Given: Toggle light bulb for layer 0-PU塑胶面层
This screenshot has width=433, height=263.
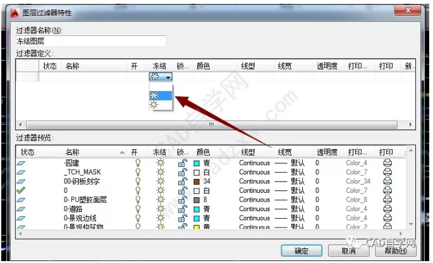Looking at the screenshot, I should (x=138, y=199).
